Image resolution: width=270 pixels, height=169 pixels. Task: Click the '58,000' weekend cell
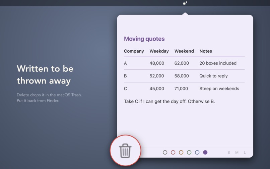[182, 76]
